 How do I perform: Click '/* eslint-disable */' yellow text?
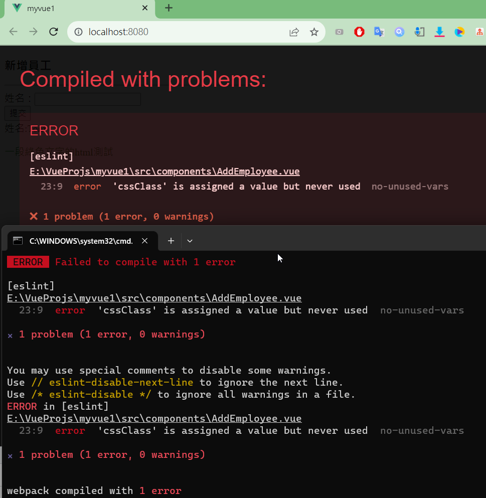click(x=91, y=395)
